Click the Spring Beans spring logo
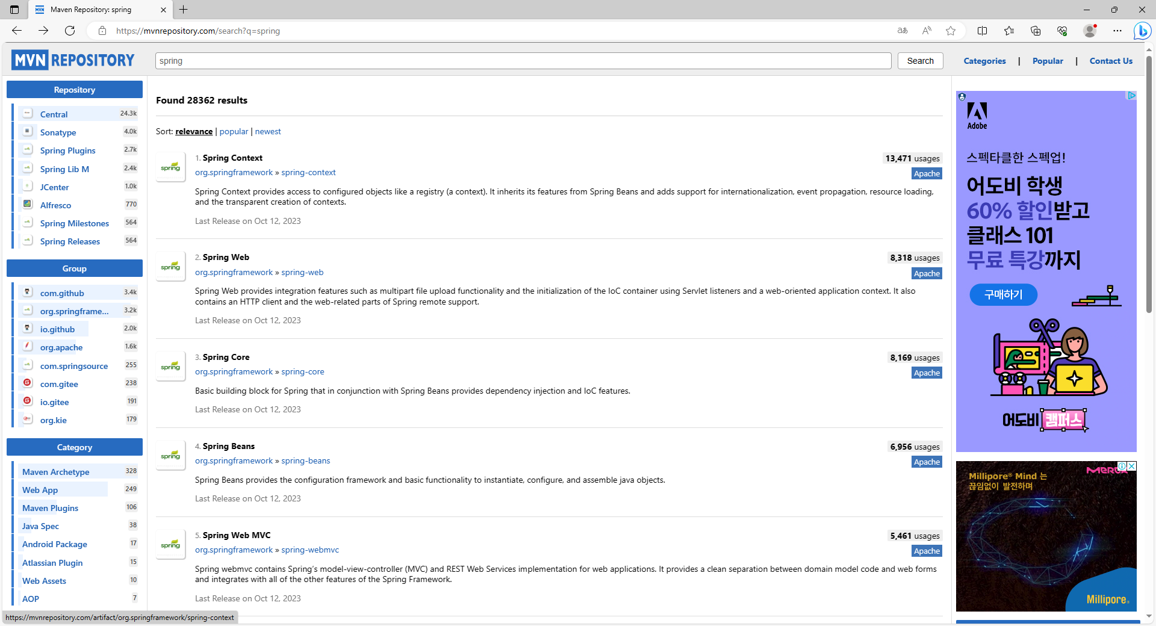Viewport: 1156px width, 626px height. (170, 456)
